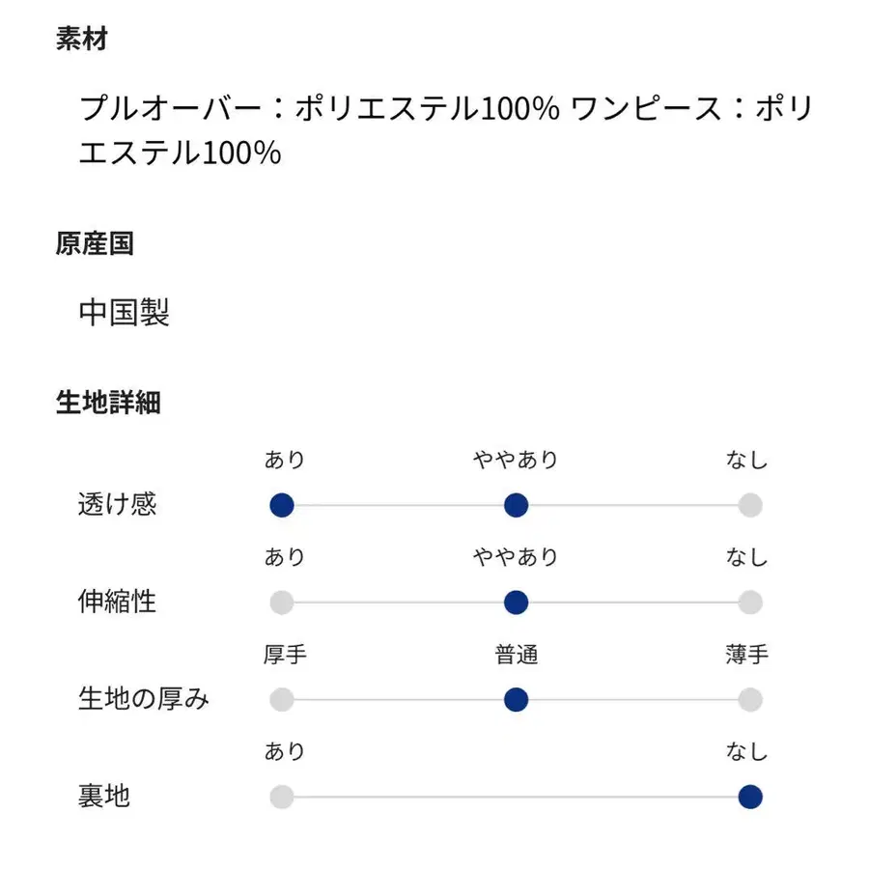Select the あり dot for 透け感
The image size is (869, 869).
tap(281, 505)
